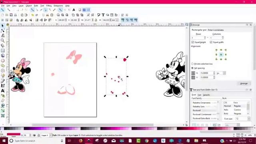Select the Text tool in the left toolbox
256x144 pixels.
[3, 91]
